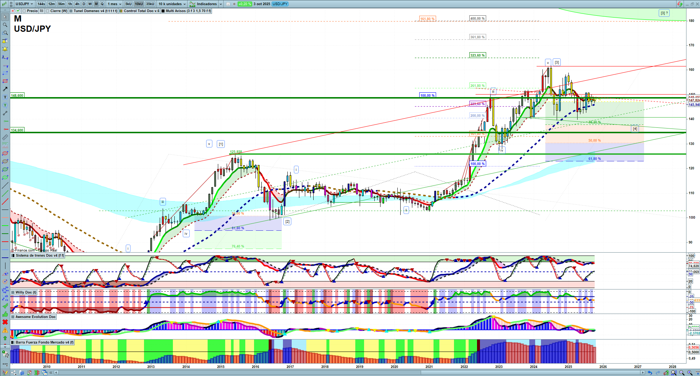Toggle Sistema de trenes Doc panel box
700x376 pixels.
click(13, 256)
